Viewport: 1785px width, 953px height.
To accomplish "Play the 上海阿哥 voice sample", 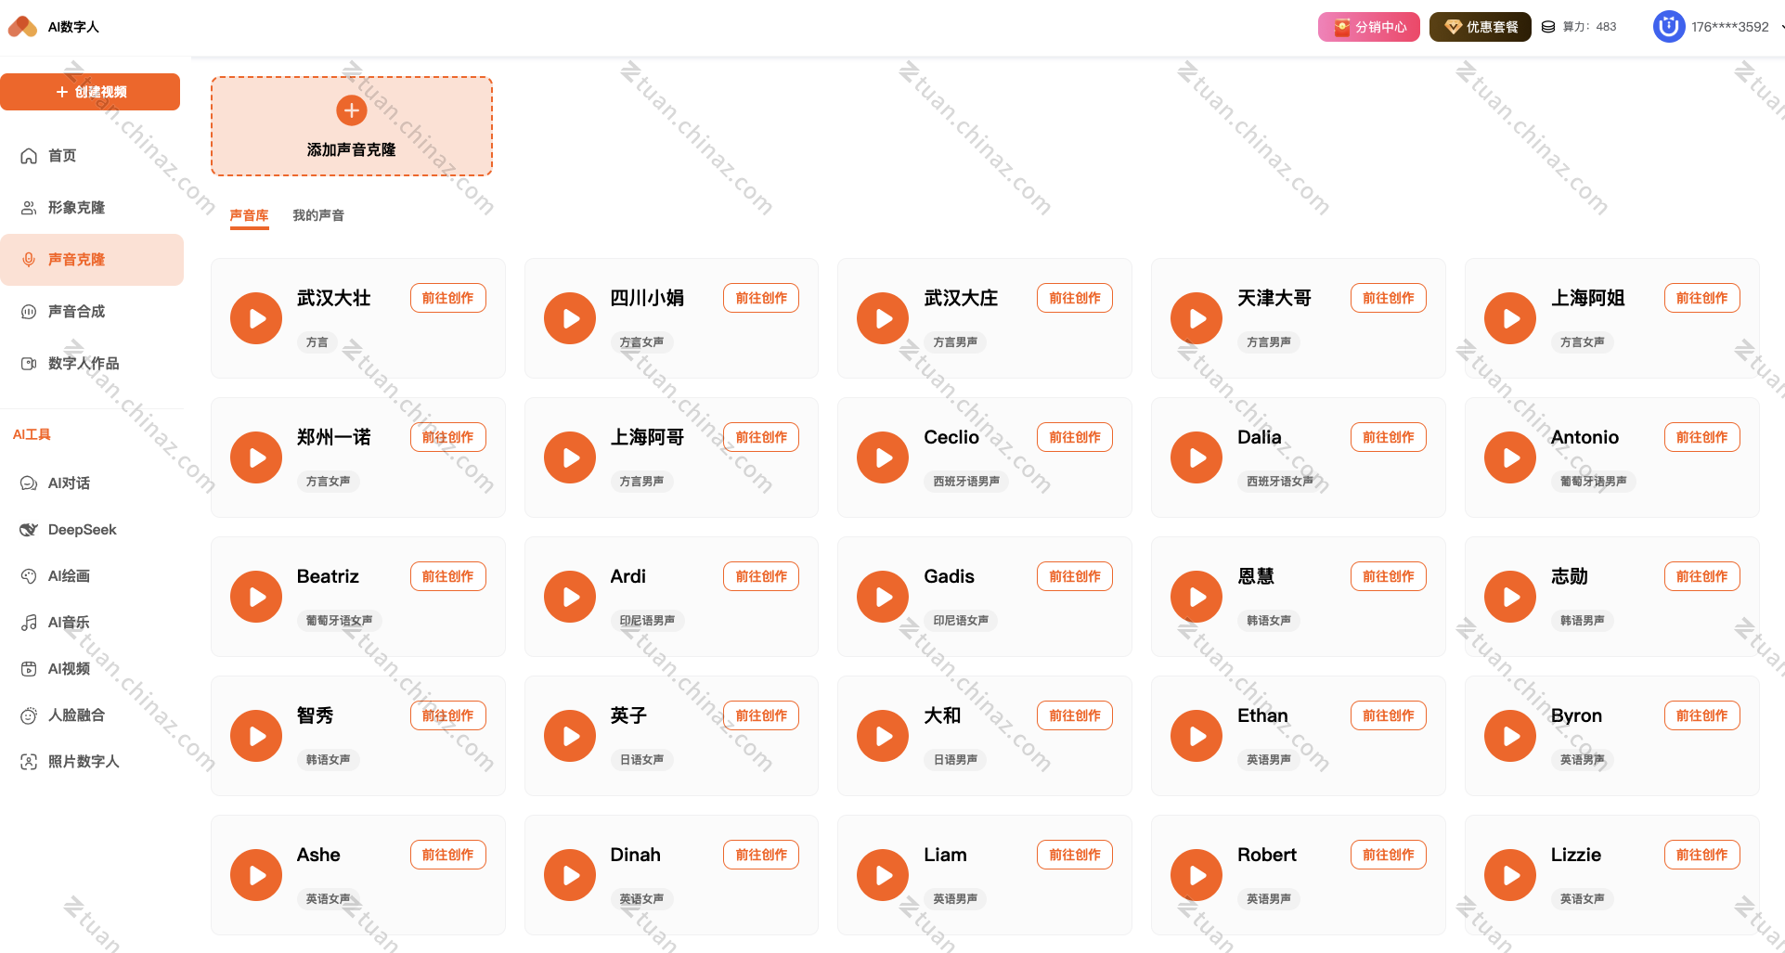I will 570,457.
